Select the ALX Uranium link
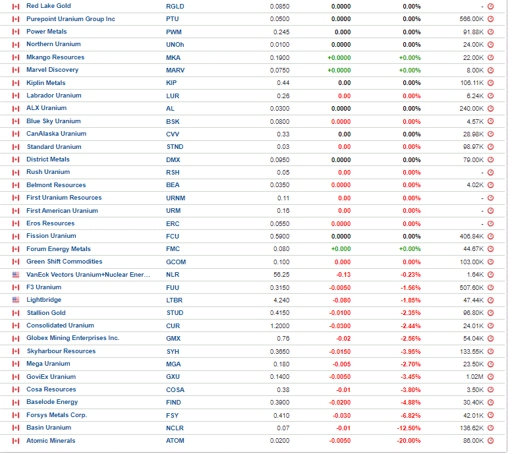Viewport: 512px width, 454px height. (x=46, y=108)
